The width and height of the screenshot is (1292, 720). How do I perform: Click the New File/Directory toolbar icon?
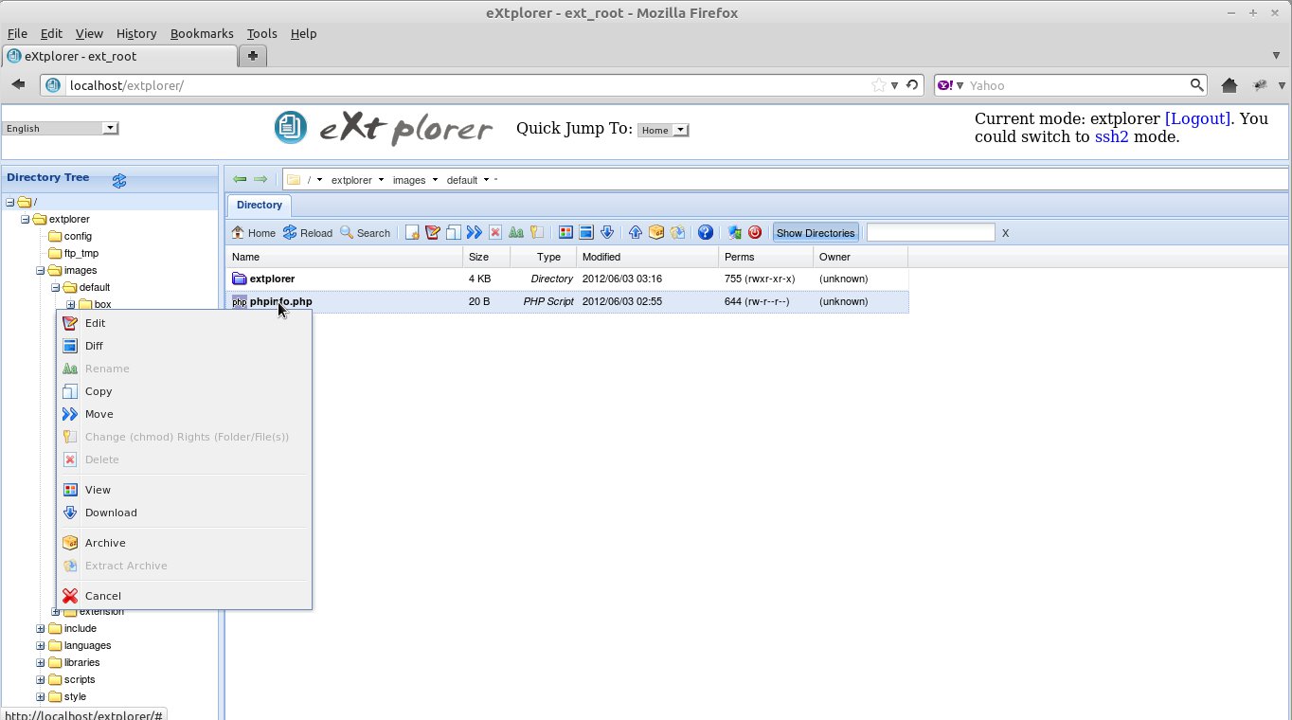pyautogui.click(x=412, y=232)
